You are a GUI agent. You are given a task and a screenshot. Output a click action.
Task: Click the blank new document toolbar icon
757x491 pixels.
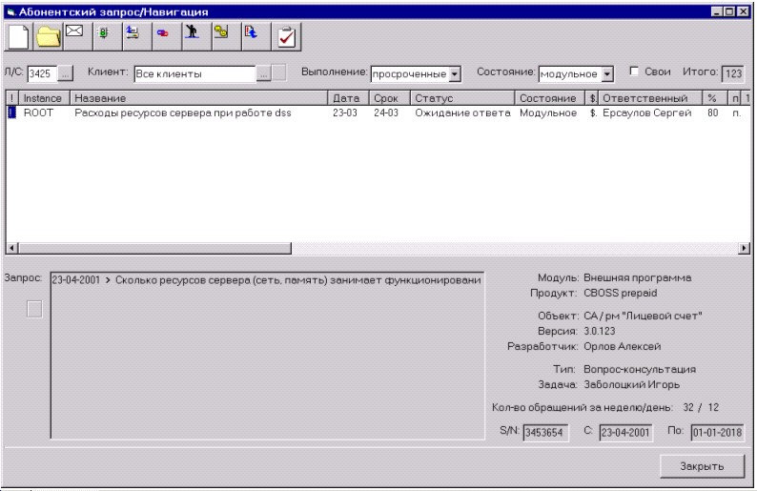click(x=18, y=36)
